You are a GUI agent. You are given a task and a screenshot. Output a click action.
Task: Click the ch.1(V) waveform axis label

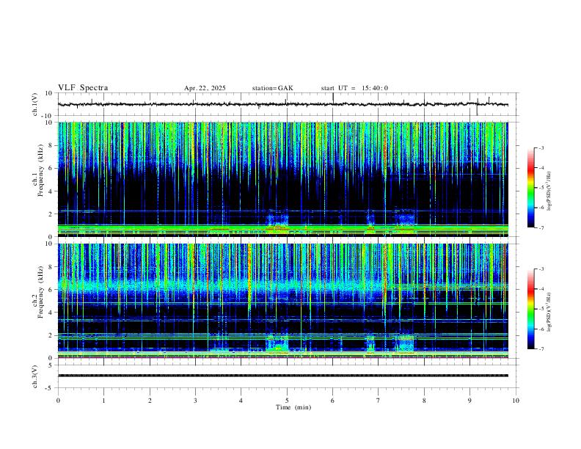pos(35,104)
